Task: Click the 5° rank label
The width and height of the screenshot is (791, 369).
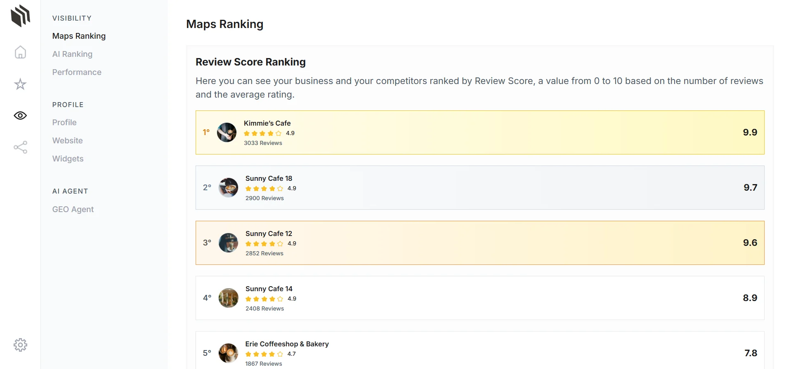Action: 207,353
